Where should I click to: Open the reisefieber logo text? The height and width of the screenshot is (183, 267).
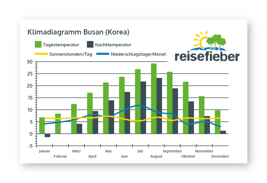click(207, 56)
